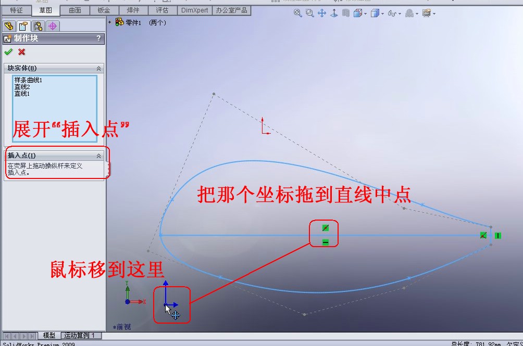523x346 pixels.
Task: Click the Make Block icon beside 制作块
Action: [7, 39]
